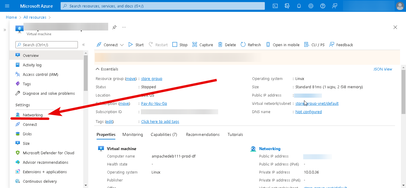Open JSON View link

[x=383, y=69]
